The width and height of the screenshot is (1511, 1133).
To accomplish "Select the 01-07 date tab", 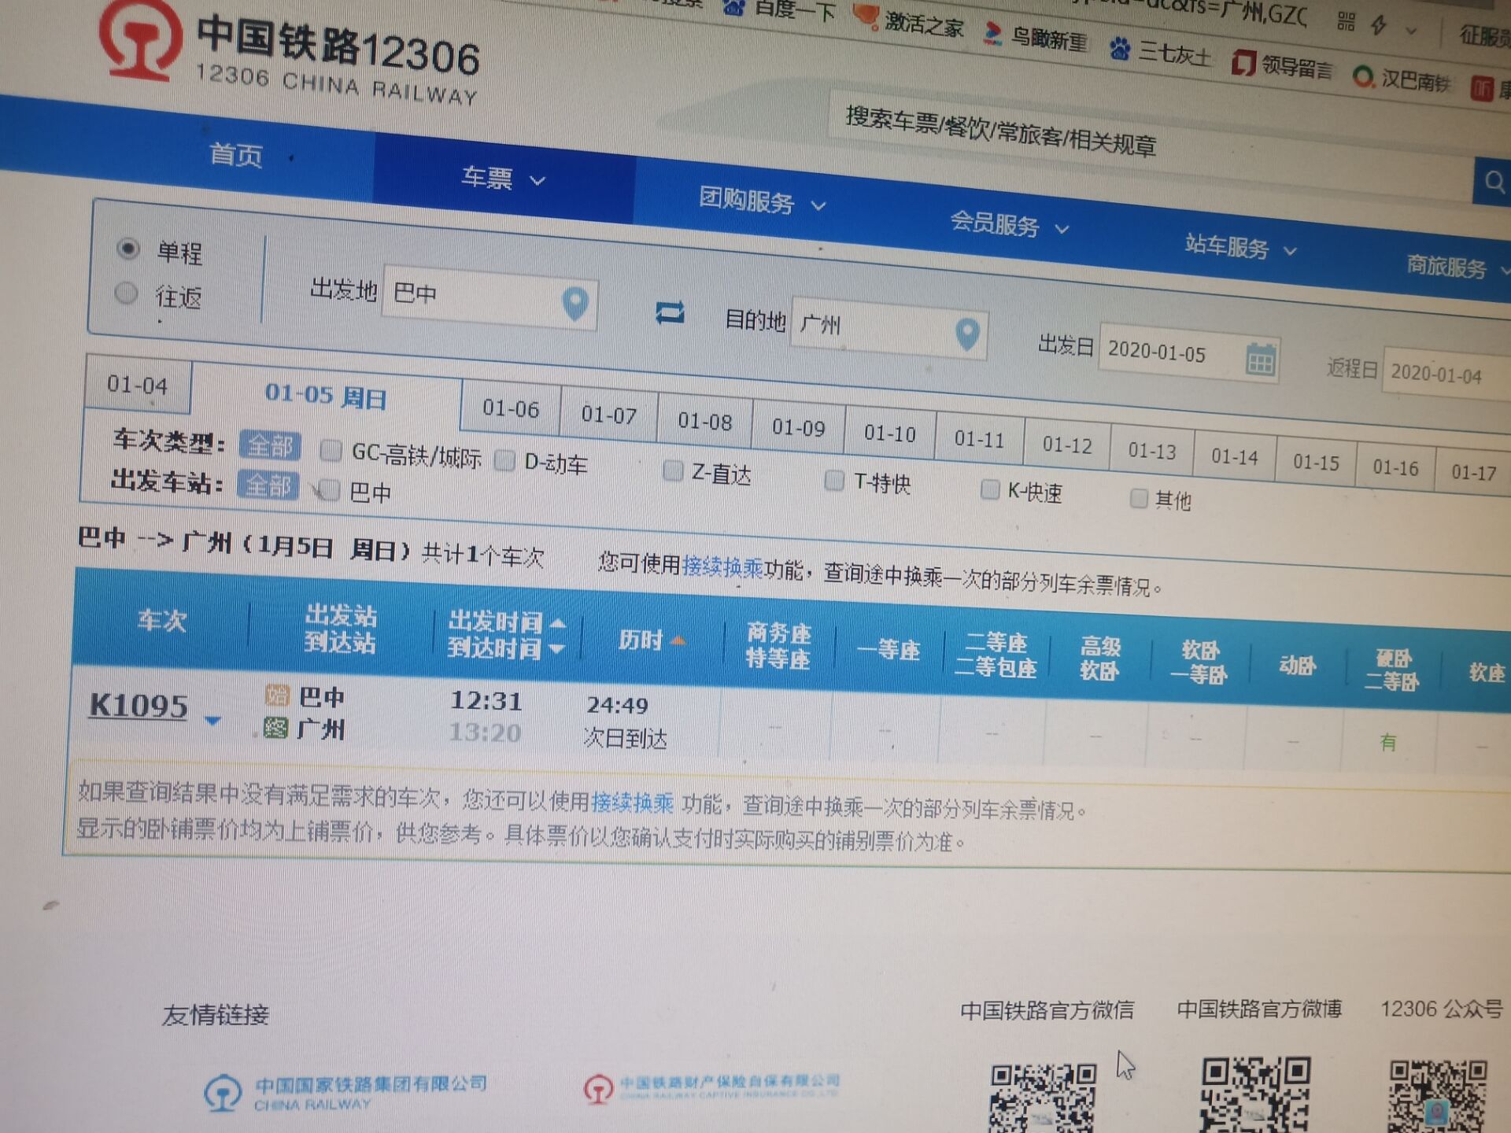I will (608, 415).
